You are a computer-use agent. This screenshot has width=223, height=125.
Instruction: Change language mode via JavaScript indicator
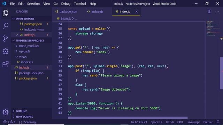tap(193, 122)
